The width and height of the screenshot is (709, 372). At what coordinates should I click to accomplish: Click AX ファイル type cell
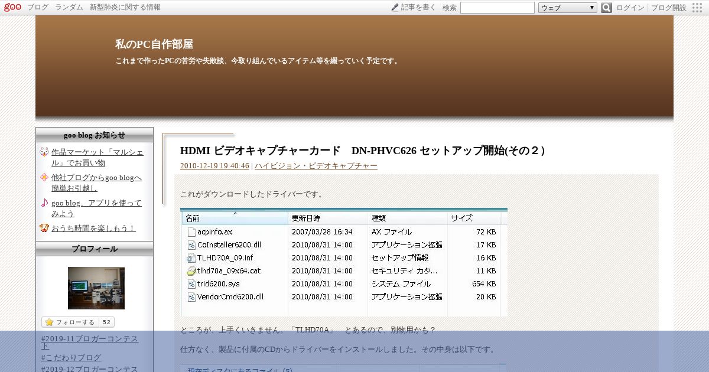(392, 231)
